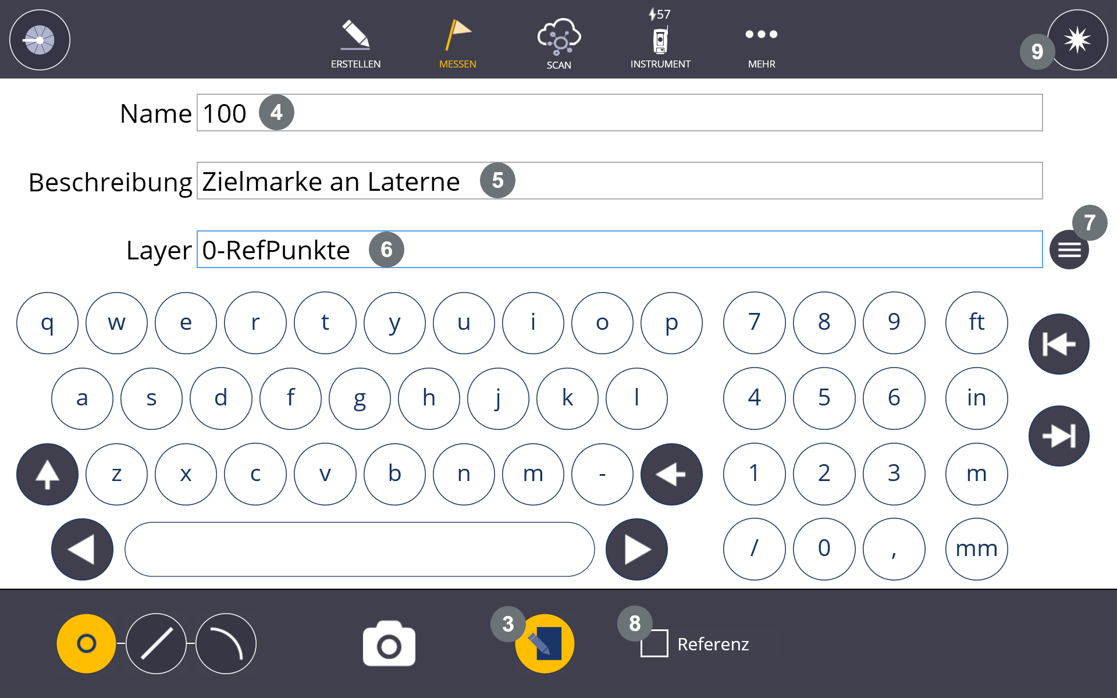This screenshot has height=698, width=1117.
Task: Open the layer list menu button
Action: click(x=1069, y=250)
